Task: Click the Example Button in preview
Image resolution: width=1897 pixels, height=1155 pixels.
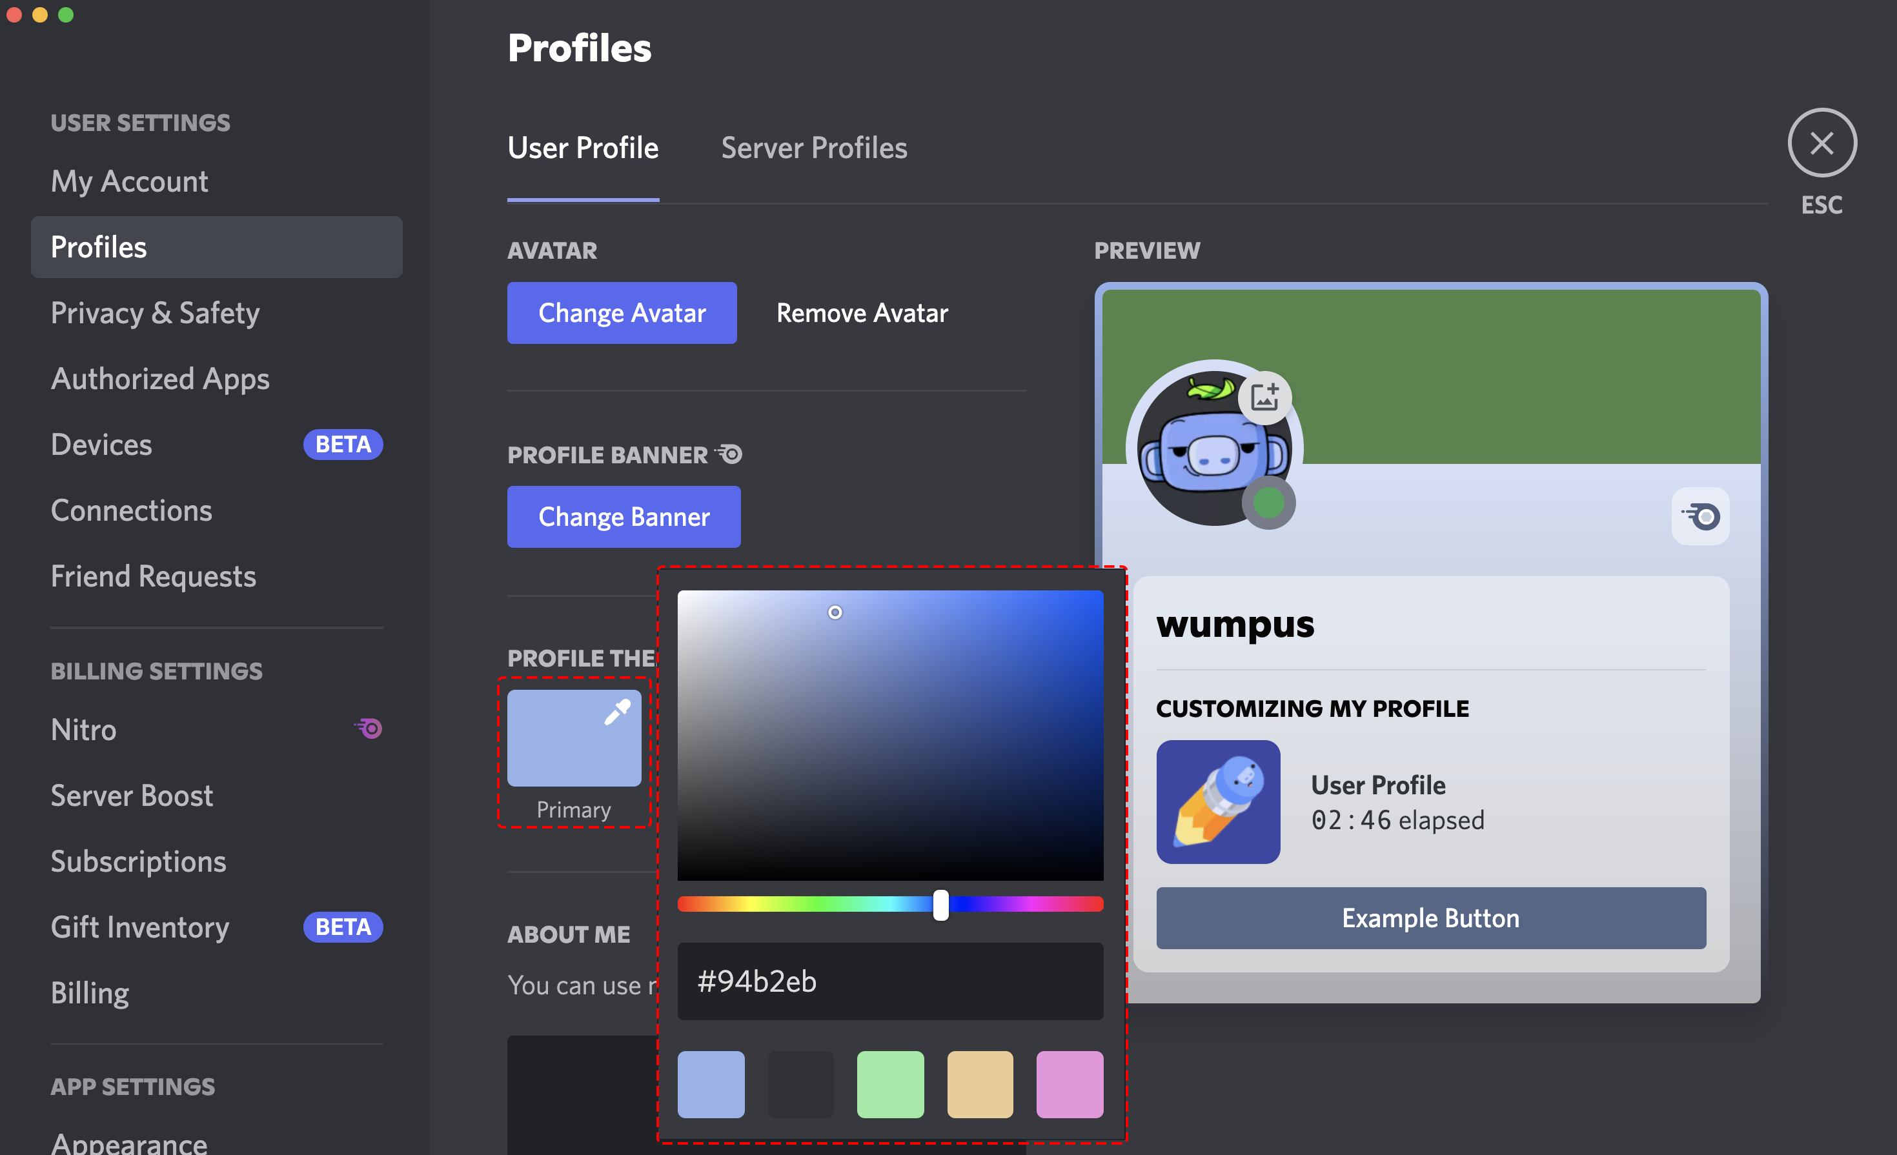Action: [x=1430, y=918]
